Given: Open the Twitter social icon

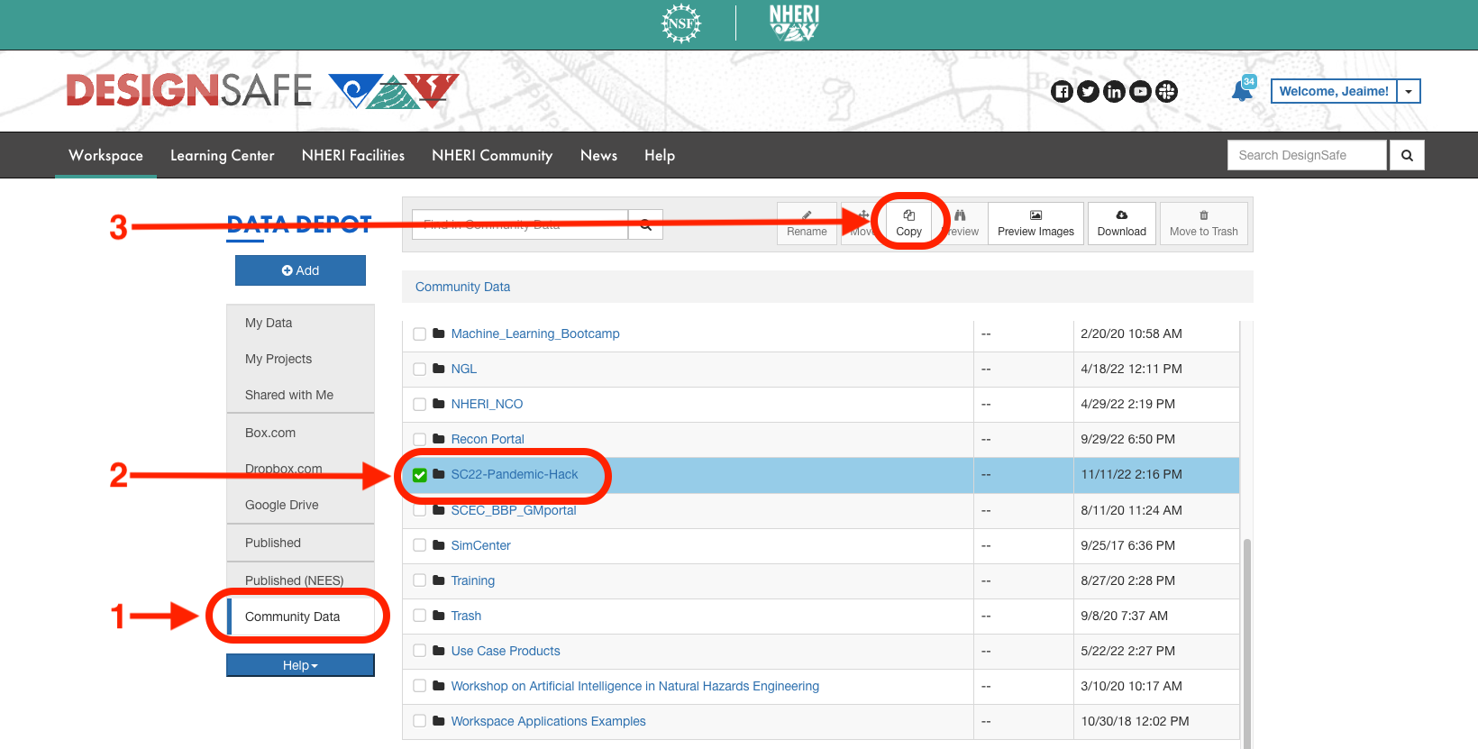Looking at the screenshot, I should click(x=1089, y=91).
